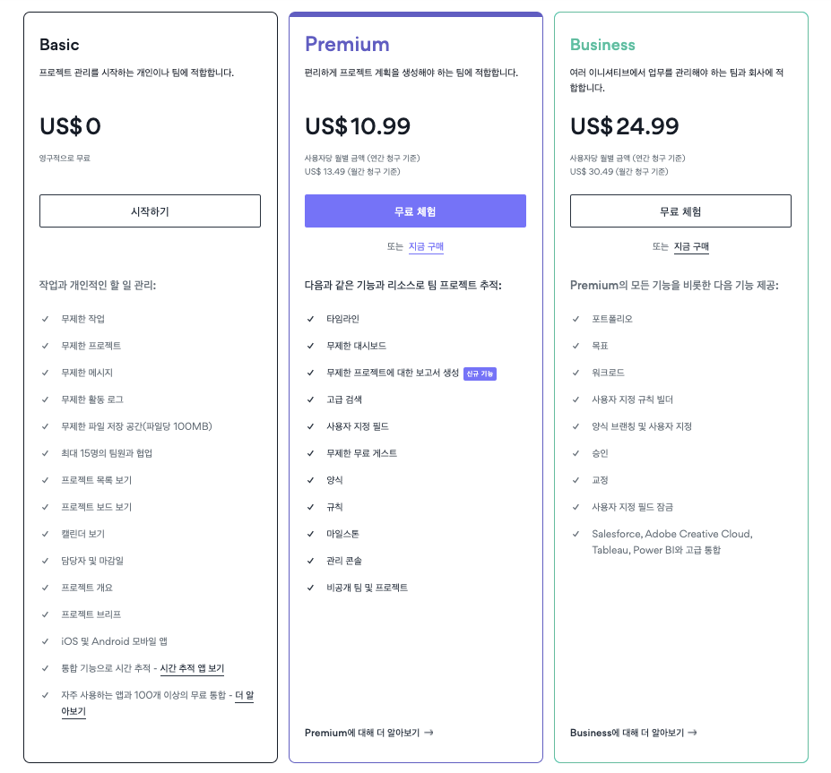Viewport: 831px width, 773px height.
Task: Click arrow icon next to Premium learn more
Action: pyautogui.click(x=429, y=733)
